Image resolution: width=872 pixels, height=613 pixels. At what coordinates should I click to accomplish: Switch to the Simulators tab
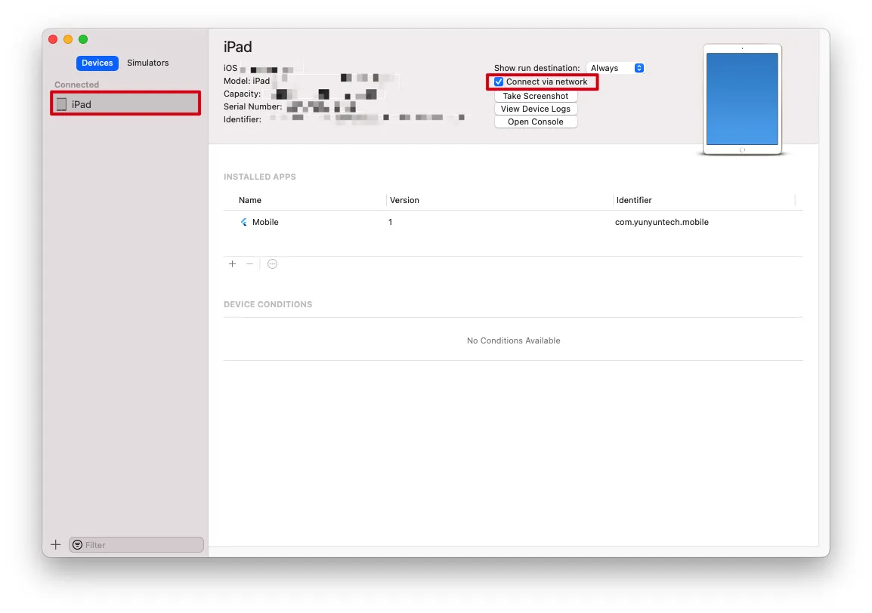[147, 63]
